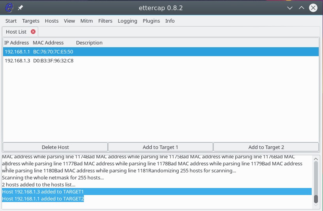Minimize the ettercap window
This screenshot has height=211, width=323.
(290, 8)
